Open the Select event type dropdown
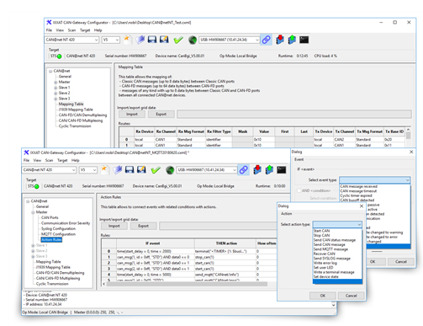This screenshot has width=423, height=326. pos(375,180)
